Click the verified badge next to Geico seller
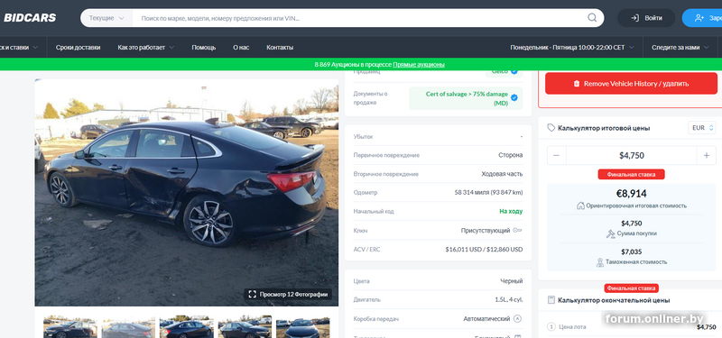The height and width of the screenshot is (338, 722). 514,72
